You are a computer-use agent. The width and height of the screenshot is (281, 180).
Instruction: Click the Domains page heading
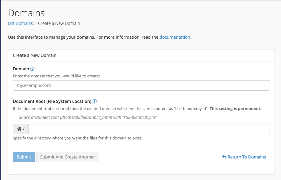click(26, 13)
